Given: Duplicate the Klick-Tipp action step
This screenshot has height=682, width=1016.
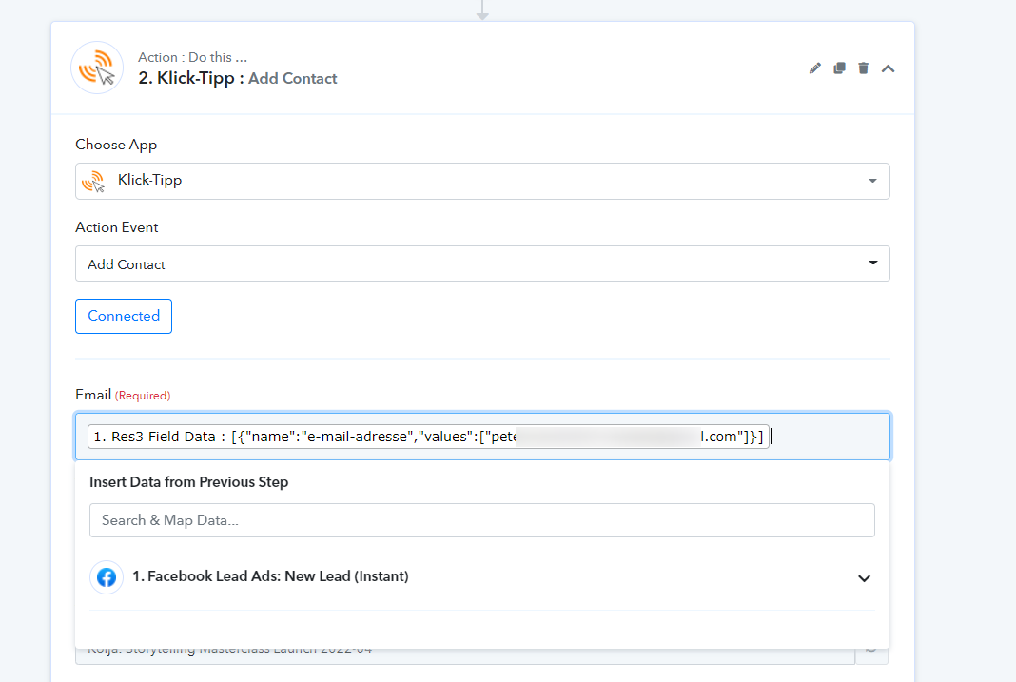Looking at the screenshot, I should pyautogui.click(x=839, y=68).
